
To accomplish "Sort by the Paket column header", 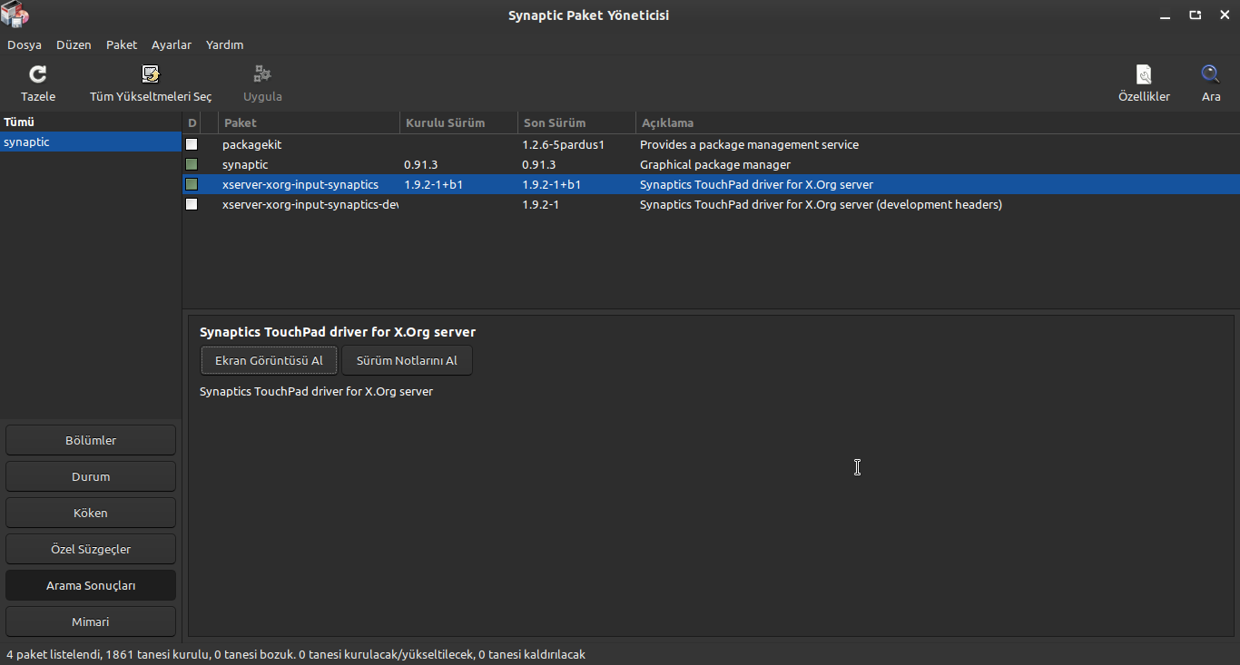I will pos(309,122).
